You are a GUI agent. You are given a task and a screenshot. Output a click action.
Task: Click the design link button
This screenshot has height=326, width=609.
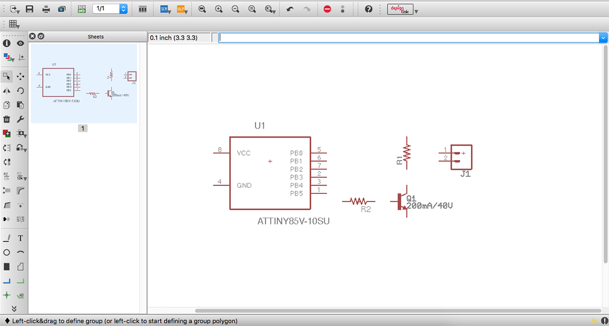tap(400, 9)
